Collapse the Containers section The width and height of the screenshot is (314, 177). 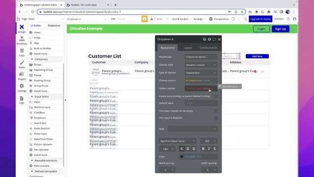32,59
